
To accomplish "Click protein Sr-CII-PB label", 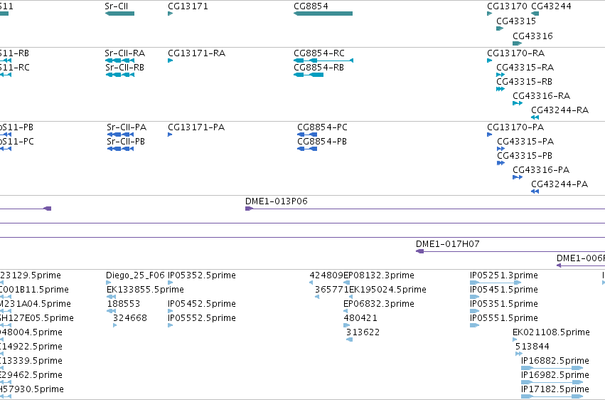I will 126,142.
